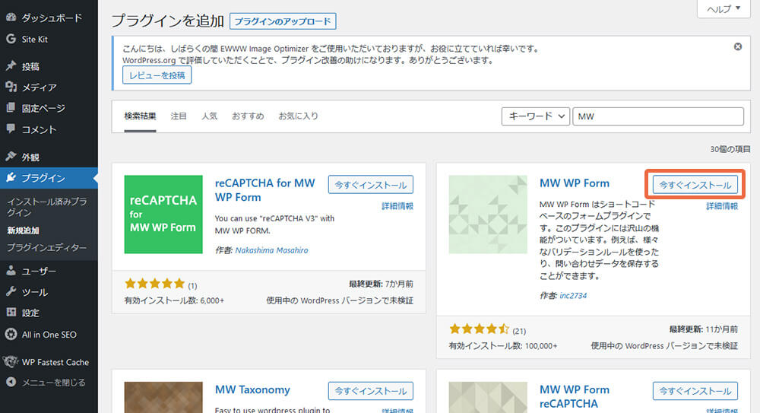760x413 pixels.
Task: Open 投稿 menu item
Action: [30, 66]
